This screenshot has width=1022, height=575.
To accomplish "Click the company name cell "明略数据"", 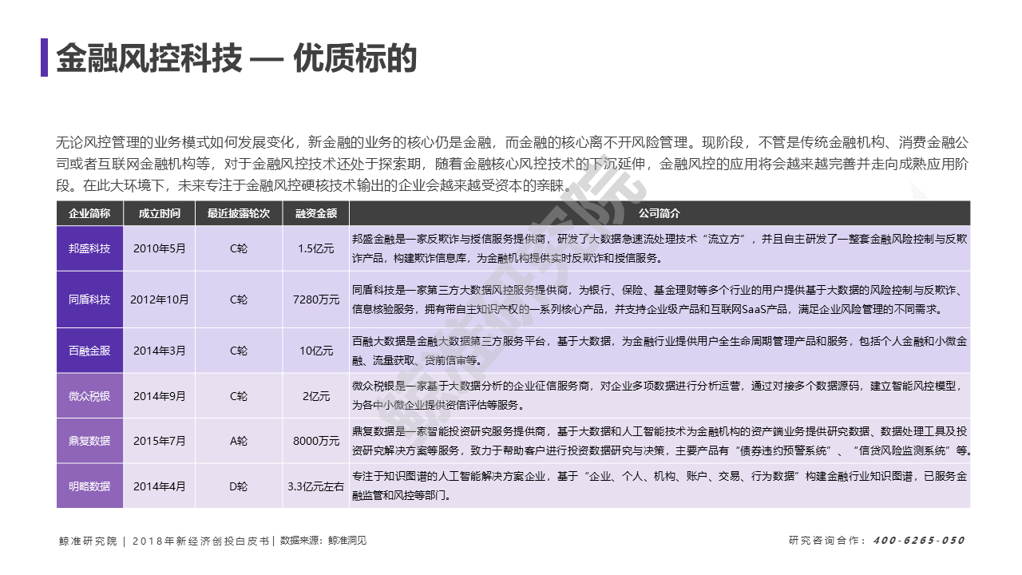I will [x=89, y=486].
